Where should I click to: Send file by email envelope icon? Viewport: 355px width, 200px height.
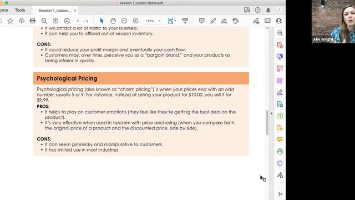267,21
